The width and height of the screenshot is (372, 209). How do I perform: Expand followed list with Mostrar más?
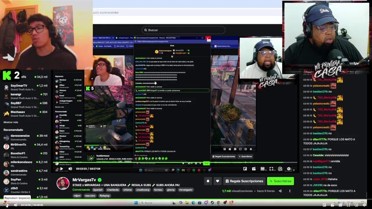pos(11,122)
